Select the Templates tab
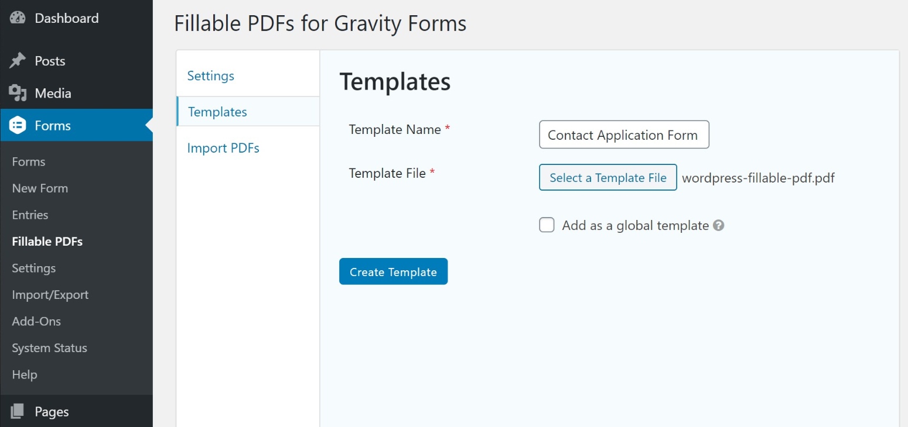 point(217,111)
